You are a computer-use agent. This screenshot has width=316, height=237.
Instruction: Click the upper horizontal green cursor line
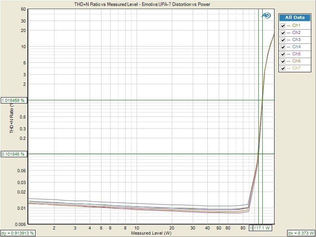(138, 100)
